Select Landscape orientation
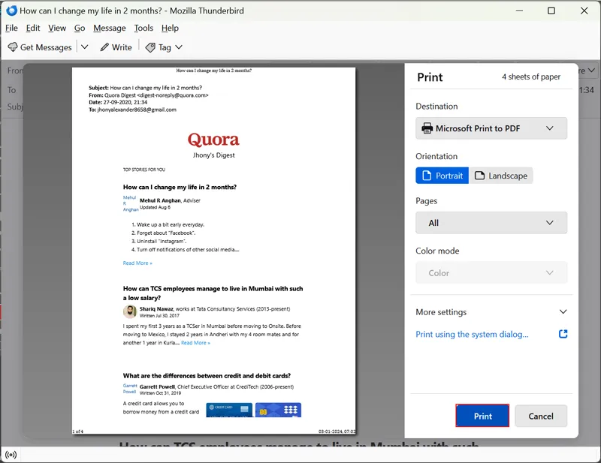The height and width of the screenshot is (463, 601). 501,176
